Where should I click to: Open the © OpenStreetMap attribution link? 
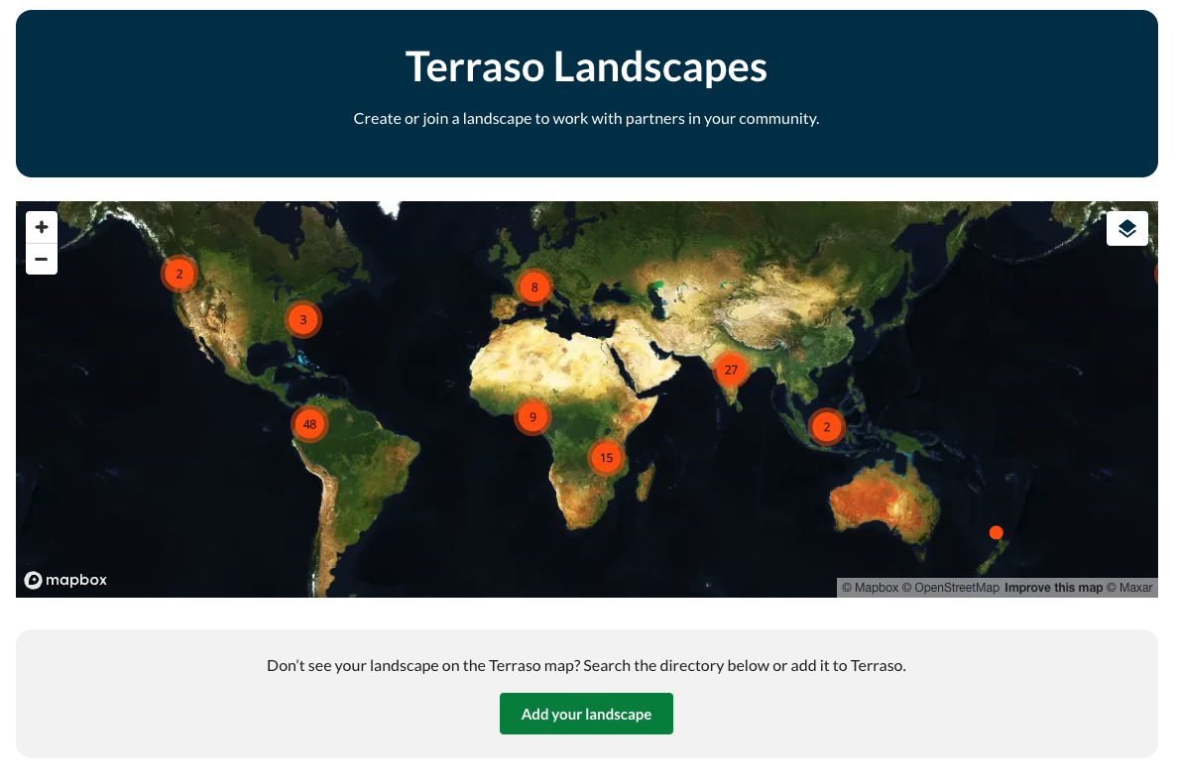pyautogui.click(x=950, y=587)
